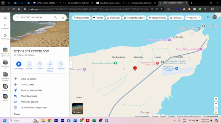Select the Aparcamientos filter chip
The width and height of the screenshot is (221, 124).
157,18
